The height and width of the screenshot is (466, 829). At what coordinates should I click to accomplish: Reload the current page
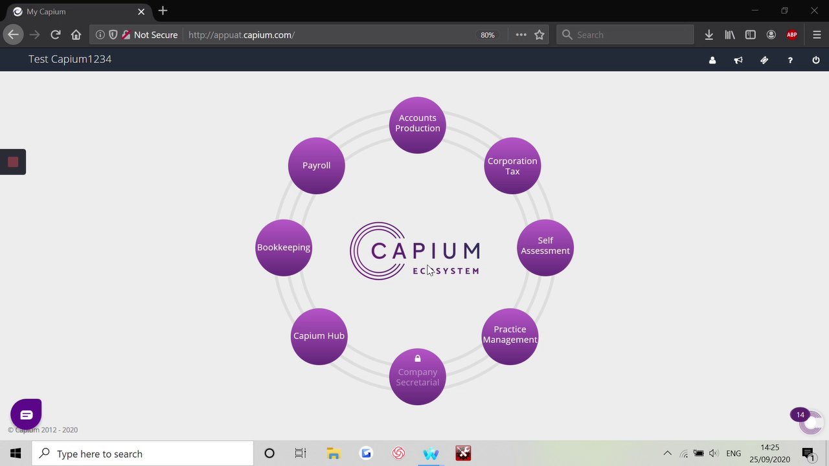click(56, 34)
